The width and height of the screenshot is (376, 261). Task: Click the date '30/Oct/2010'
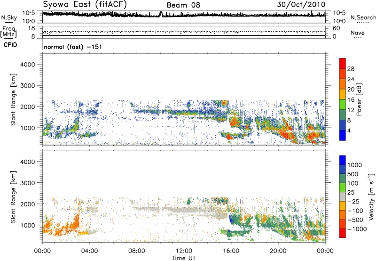click(301, 5)
